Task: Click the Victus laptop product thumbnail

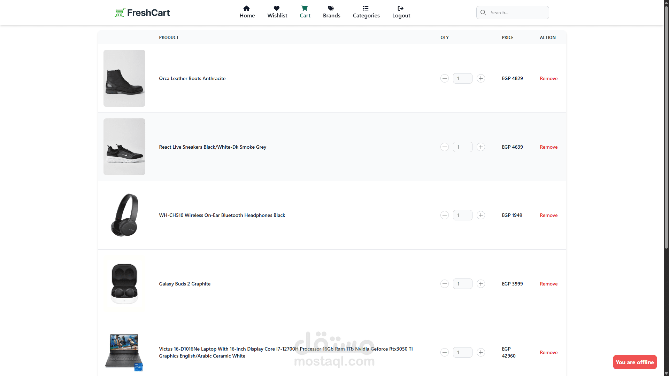Action: [x=124, y=352]
